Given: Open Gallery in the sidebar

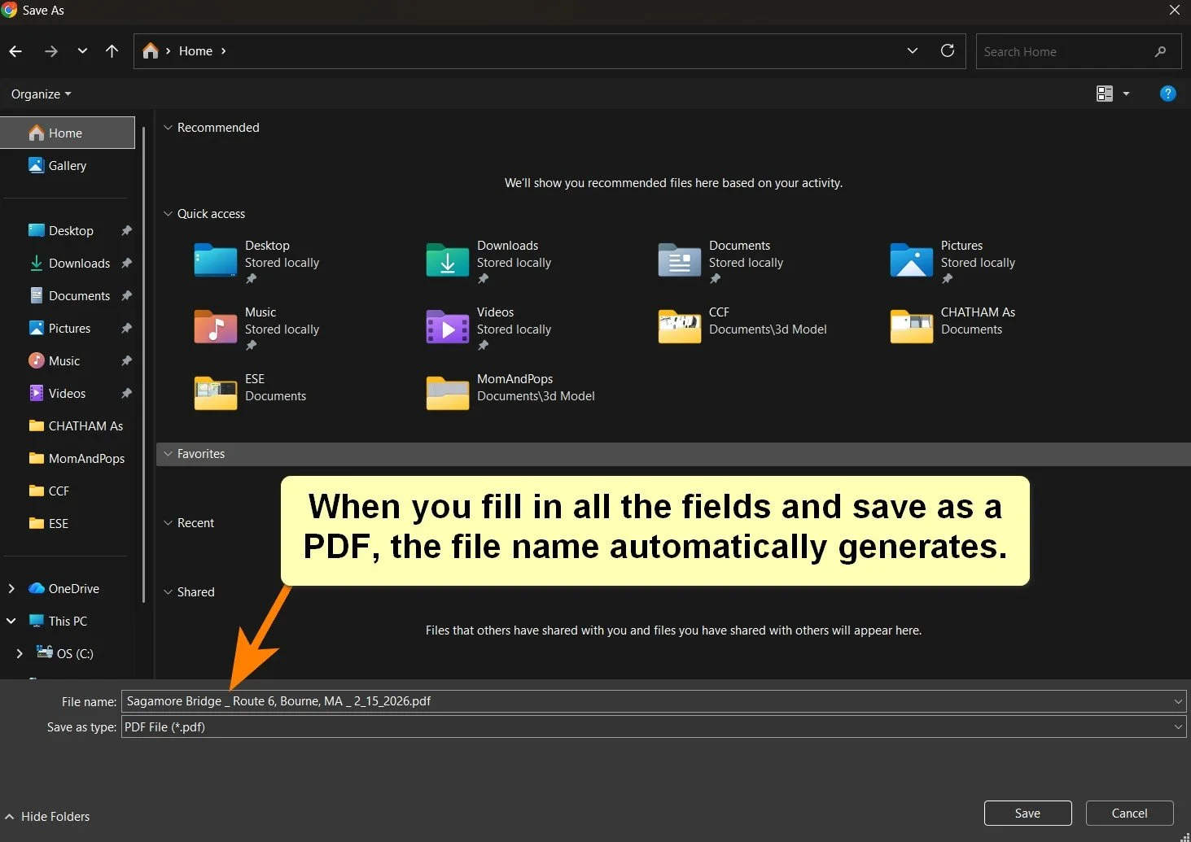Looking at the screenshot, I should click(x=68, y=165).
